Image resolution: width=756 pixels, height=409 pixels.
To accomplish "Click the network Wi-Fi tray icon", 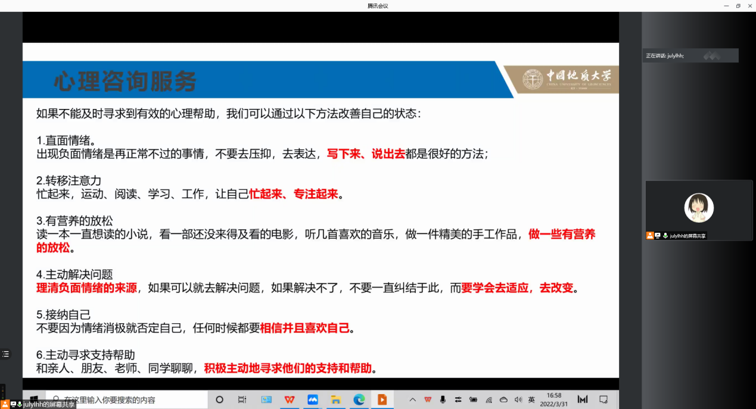I will point(489,399).
